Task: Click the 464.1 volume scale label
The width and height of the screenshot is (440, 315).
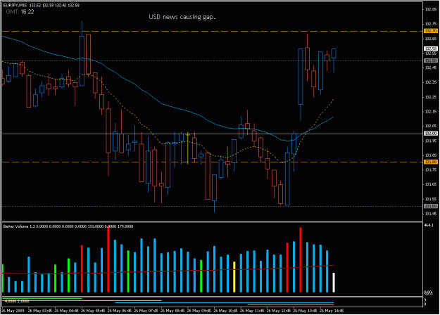Action: (429, 225)
